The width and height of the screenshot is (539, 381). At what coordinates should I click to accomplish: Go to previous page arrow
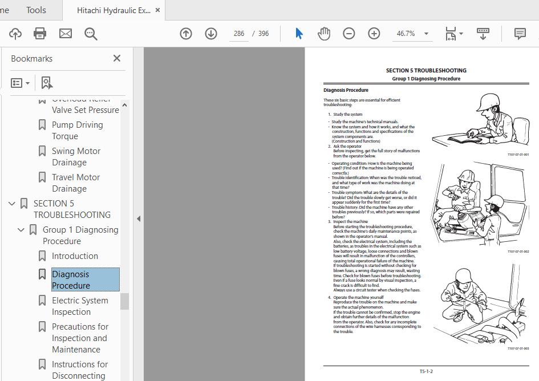click(186, 34)
